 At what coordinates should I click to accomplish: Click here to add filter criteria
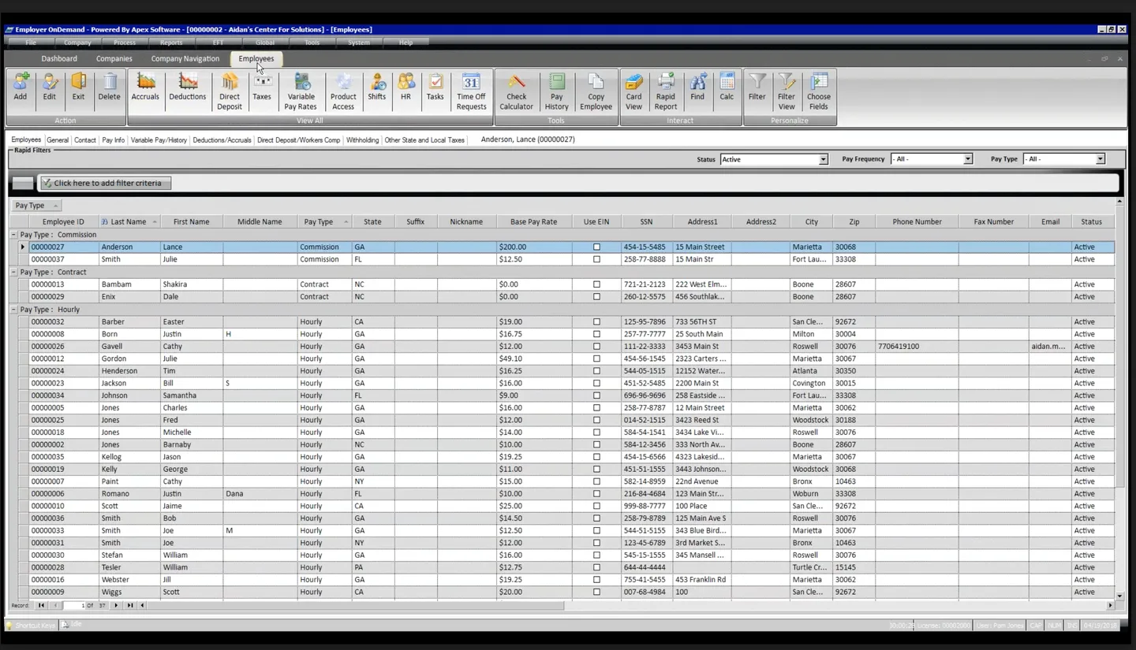[x=105, y=182]
